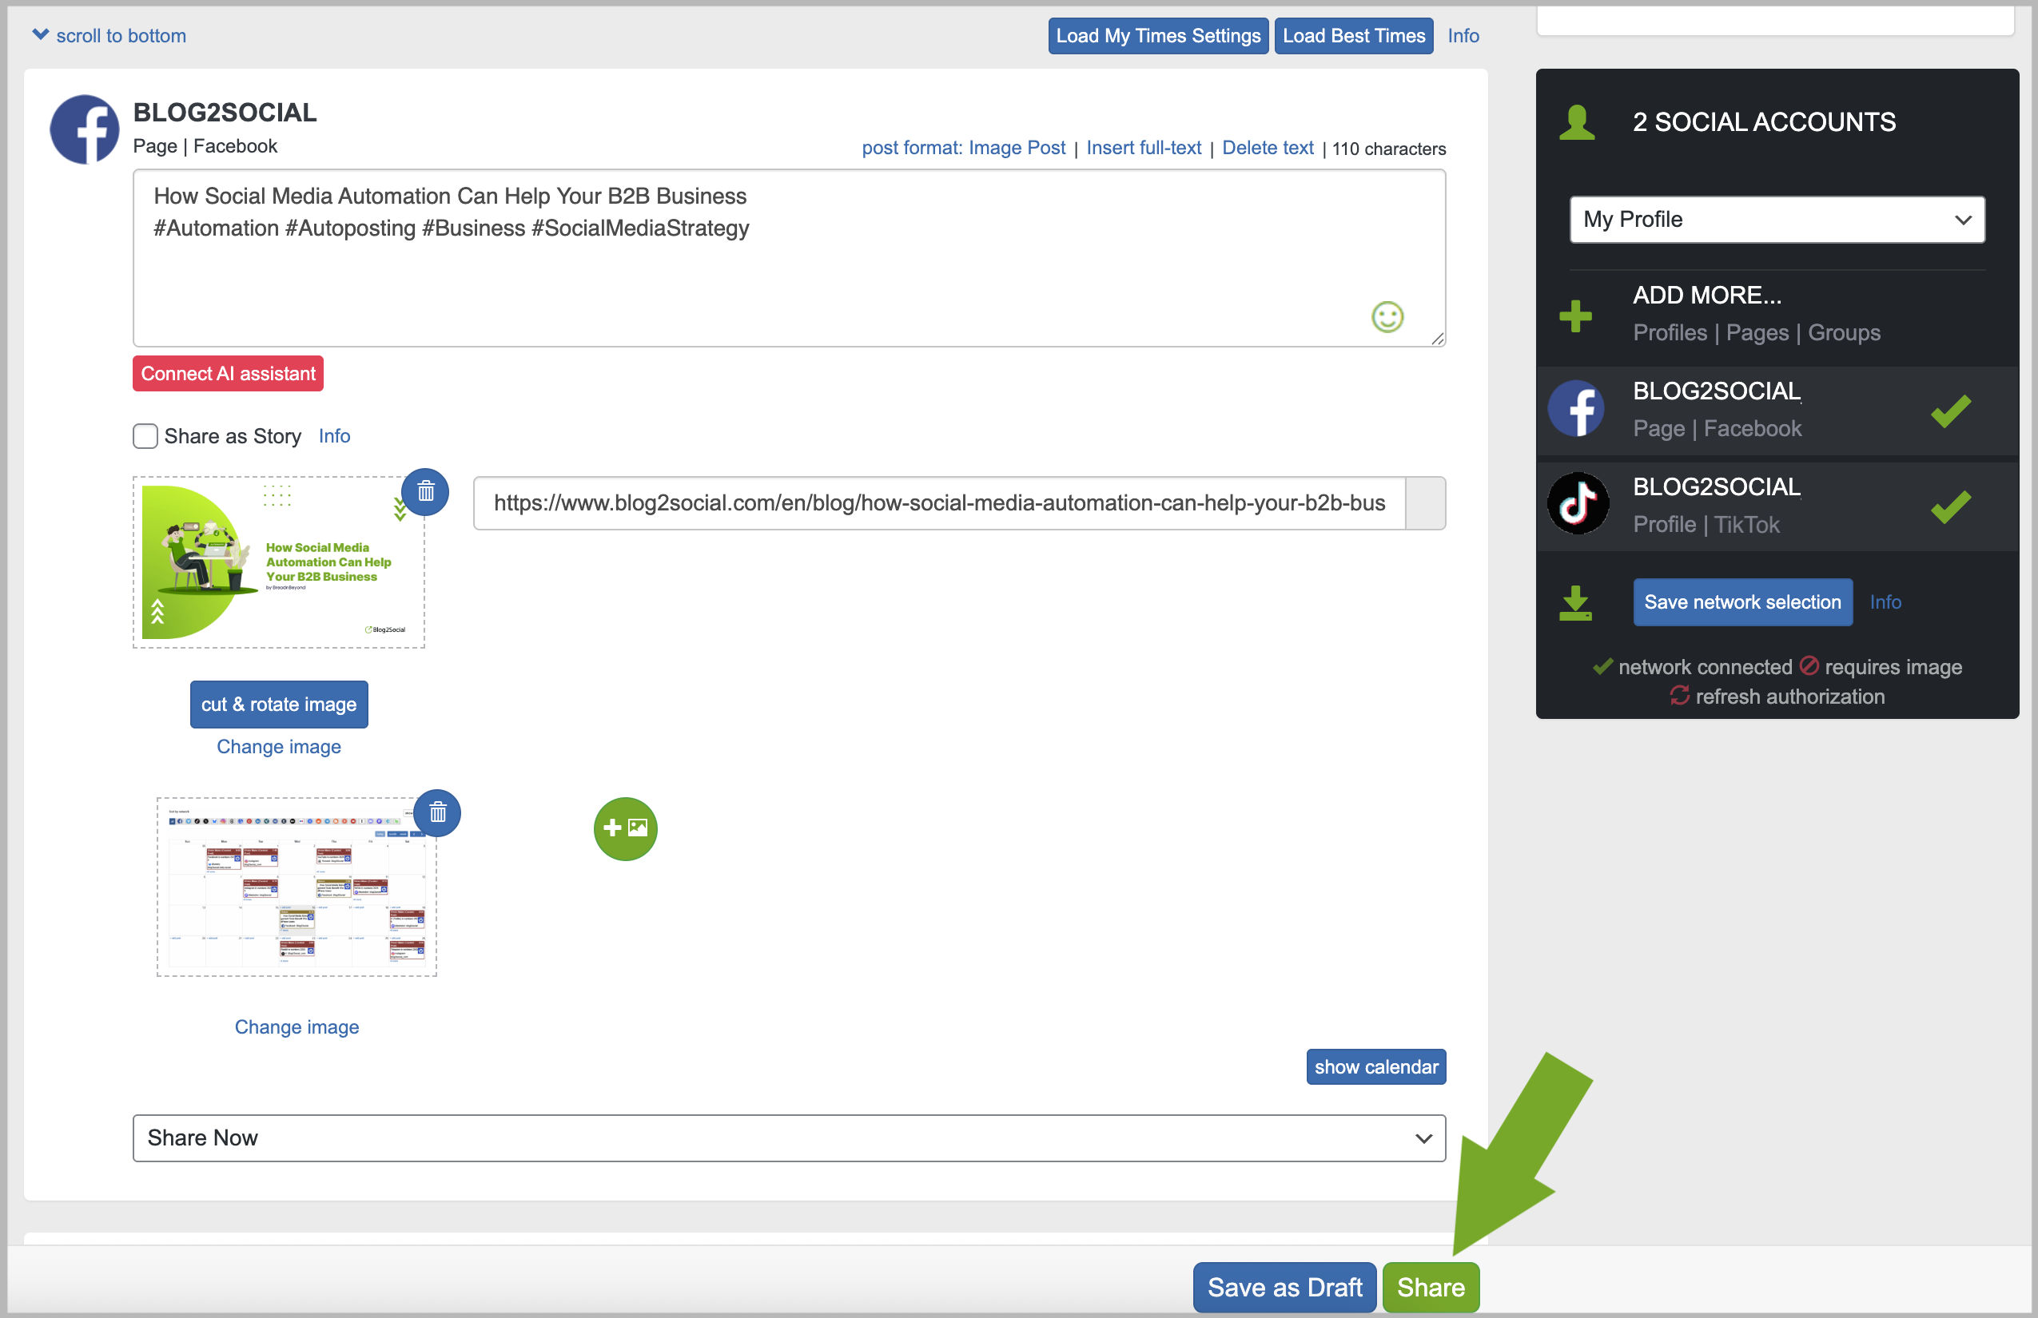Toggle the Facebook page green checkmark
This screenshot has height=1318, width=2038.
pyautogui.click(x=1950, y=411)
